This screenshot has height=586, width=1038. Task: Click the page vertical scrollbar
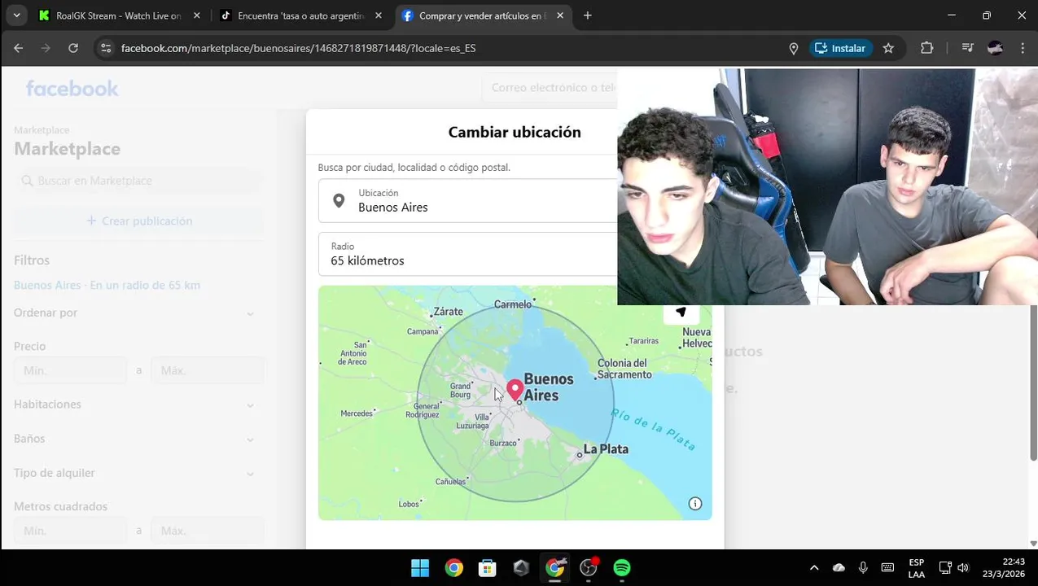(x=1034, y=383)
